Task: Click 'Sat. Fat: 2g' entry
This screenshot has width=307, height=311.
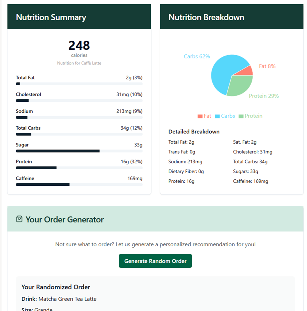Action: [x=245, y=142]
